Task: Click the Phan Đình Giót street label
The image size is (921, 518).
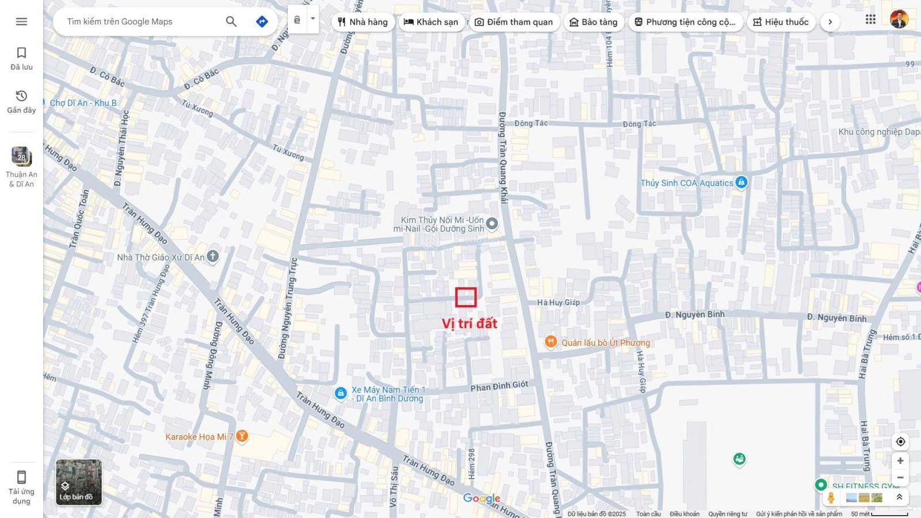Action: click(499, 386)
